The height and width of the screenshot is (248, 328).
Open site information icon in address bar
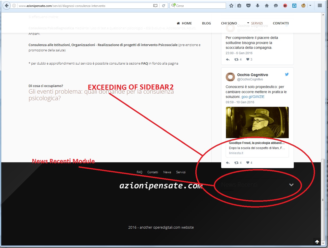click(x=14, y=6)
